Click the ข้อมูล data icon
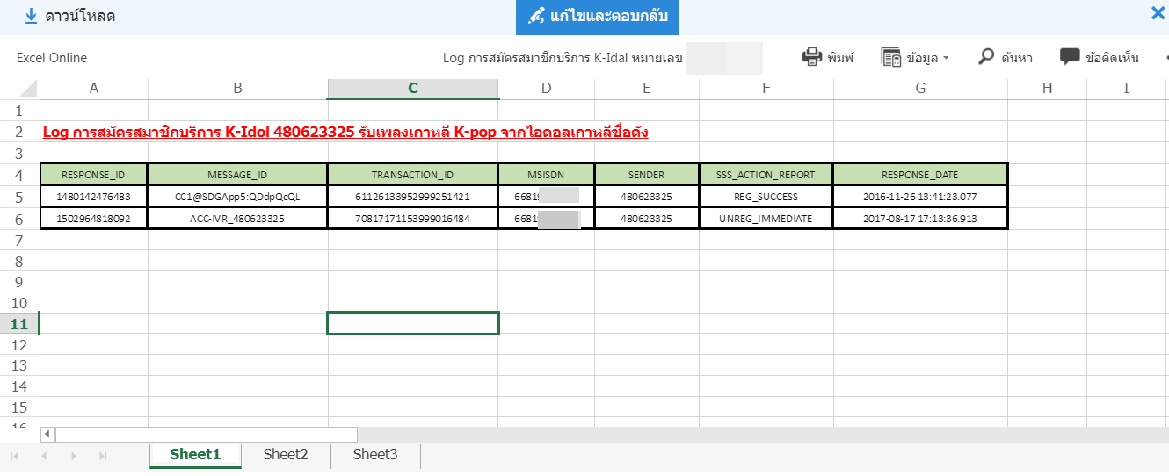This screenshot has height=476, width=1169. click(x=891, y=58)
